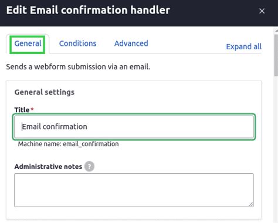Click the Administrative notes label

click(x=48, y=167)
